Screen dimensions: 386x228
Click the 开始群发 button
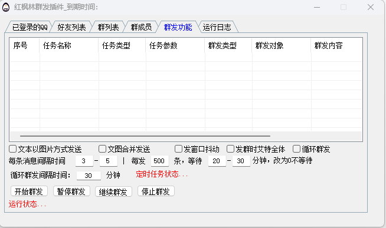click(29, 191)
